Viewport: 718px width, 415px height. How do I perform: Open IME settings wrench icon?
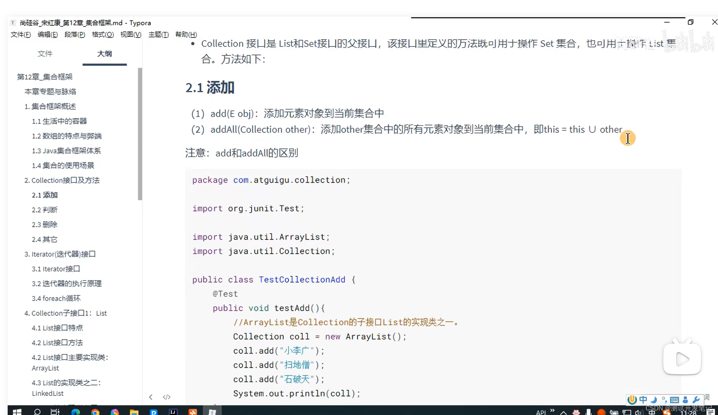click(x=696, y=400)
